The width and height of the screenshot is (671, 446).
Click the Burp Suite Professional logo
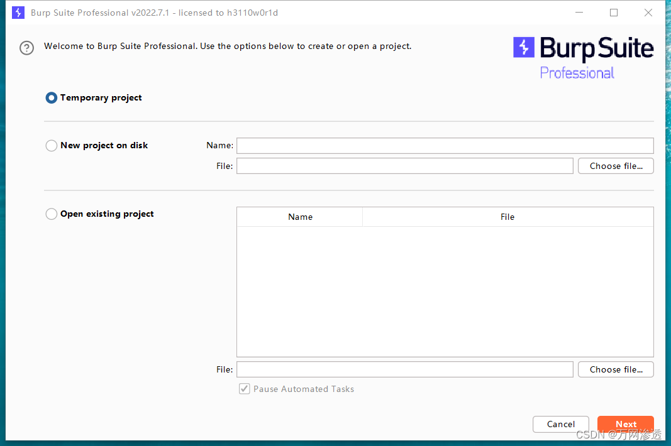[x=584, y=48]
